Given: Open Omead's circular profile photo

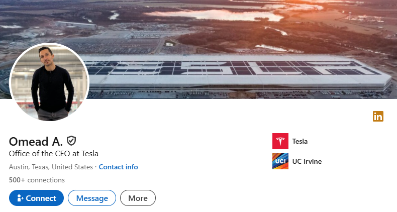Looking at the screenshot, I should pyautogui.click(x=49, y=83).
